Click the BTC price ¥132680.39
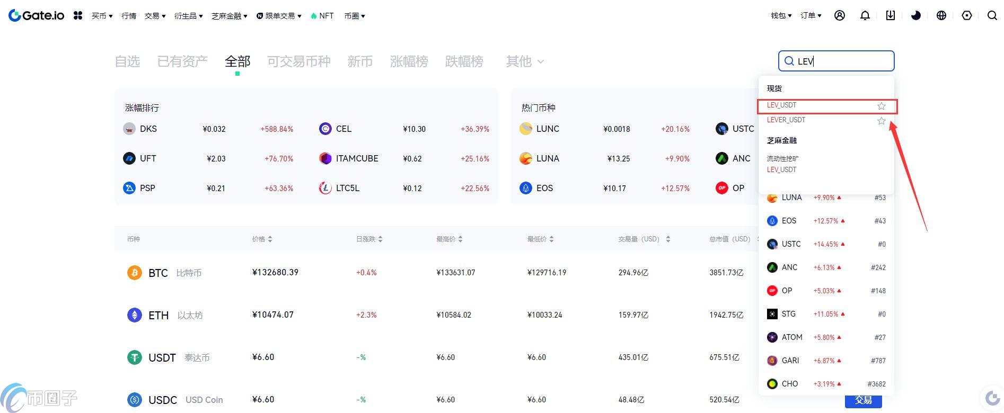The height and width of the screenshot is (413, 1004). pyautogui.click(x=275, y=273)
